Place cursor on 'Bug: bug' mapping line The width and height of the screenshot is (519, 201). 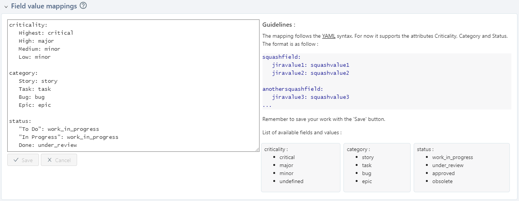point(32,97)
